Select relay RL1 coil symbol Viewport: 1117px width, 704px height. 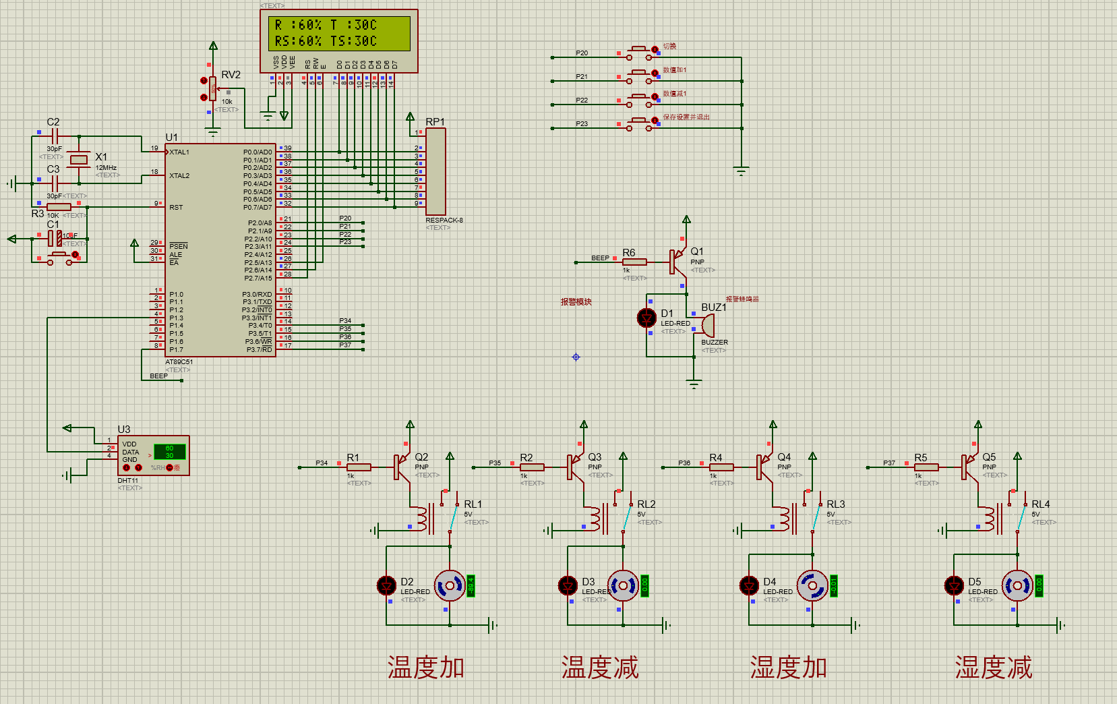click(422, 519)
